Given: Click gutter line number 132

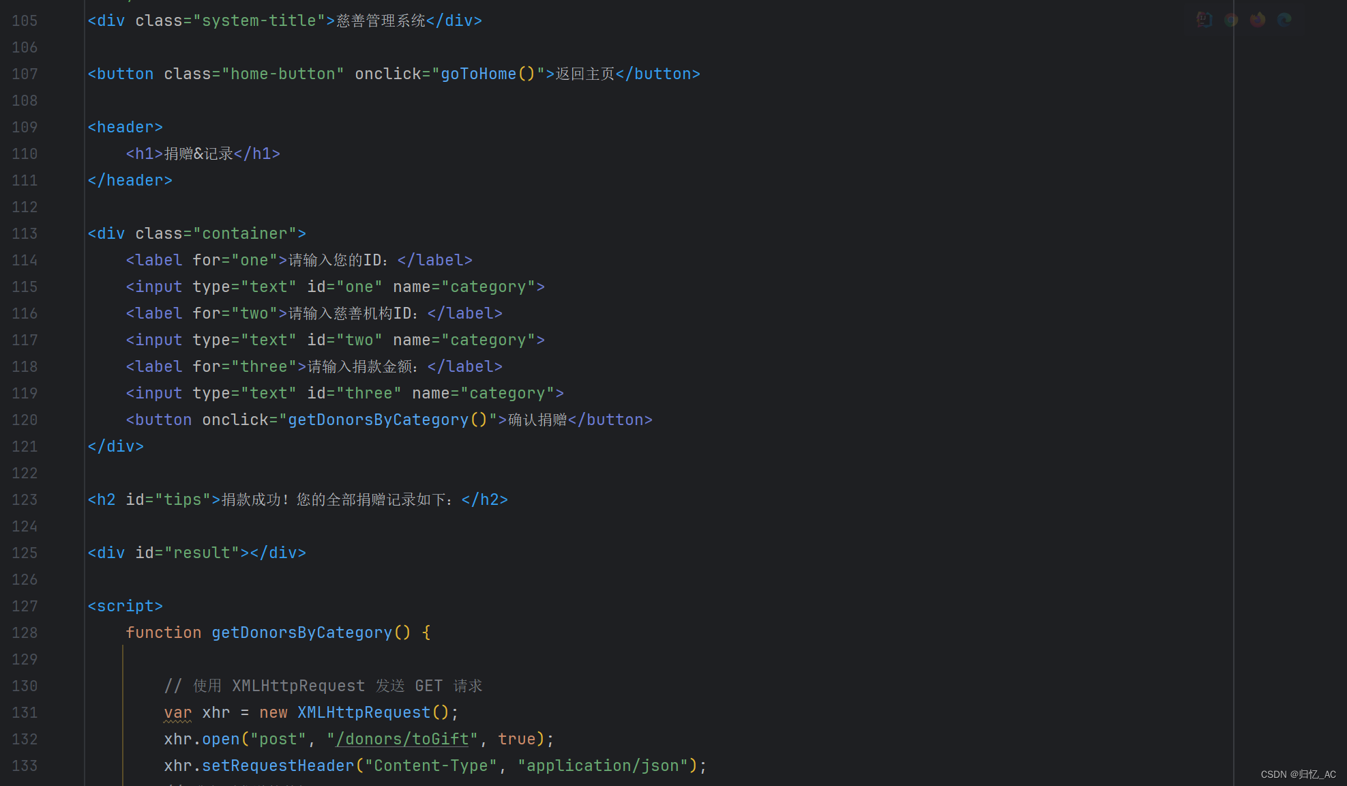Looking at the screenshot, I should (25, 739).
